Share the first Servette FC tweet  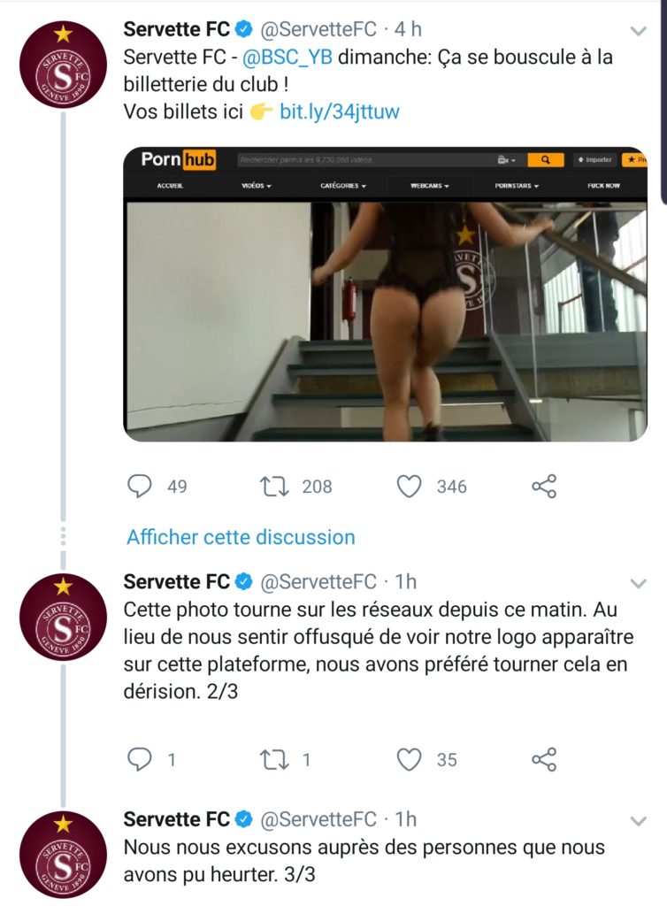point(543,486)
